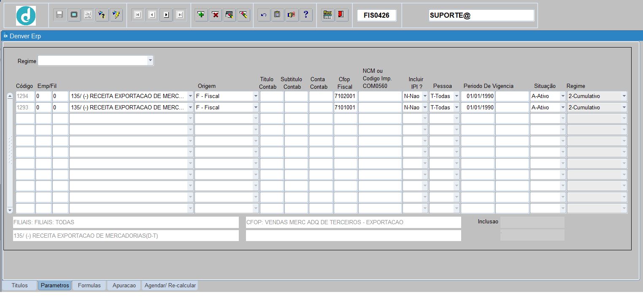The image size is (643, 297).
Task: Click the FILIAIS: FILIAIS: TODAS field
Action: pos(126,222)
